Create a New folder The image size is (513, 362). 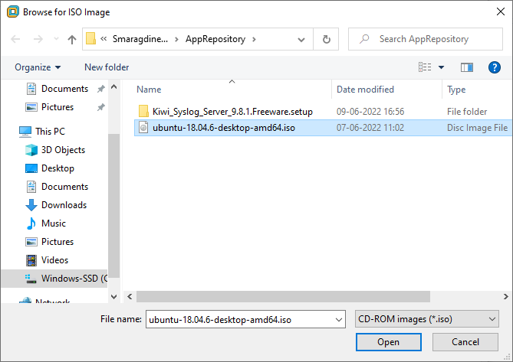click(x=107, y=67)
